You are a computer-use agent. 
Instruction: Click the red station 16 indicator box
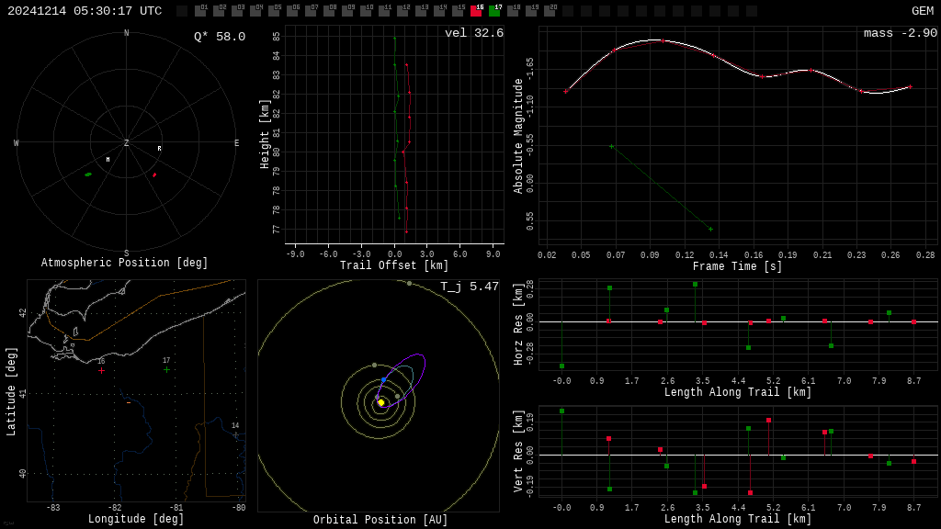click(476, 11)
